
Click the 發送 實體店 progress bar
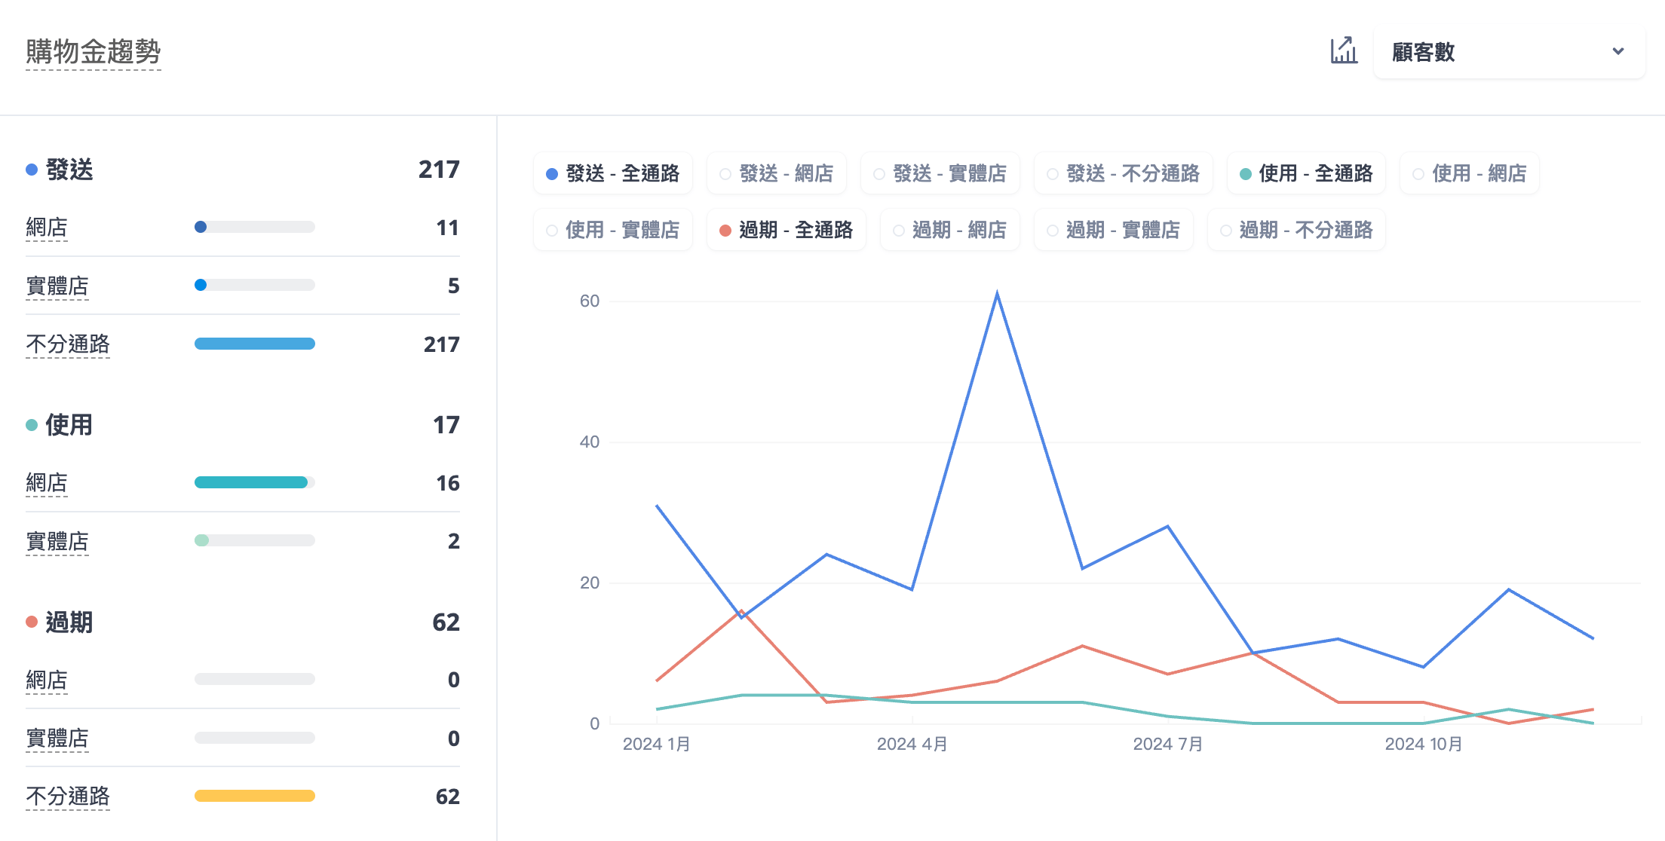255,285
